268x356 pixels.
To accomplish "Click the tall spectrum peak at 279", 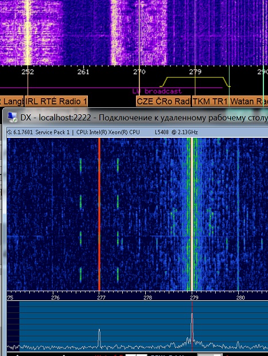I will tap(192, 327).
